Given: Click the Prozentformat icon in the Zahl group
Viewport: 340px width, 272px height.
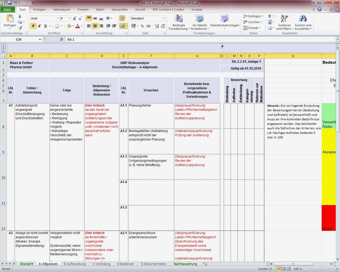Looking at the screenshot, I should point(142,26).
